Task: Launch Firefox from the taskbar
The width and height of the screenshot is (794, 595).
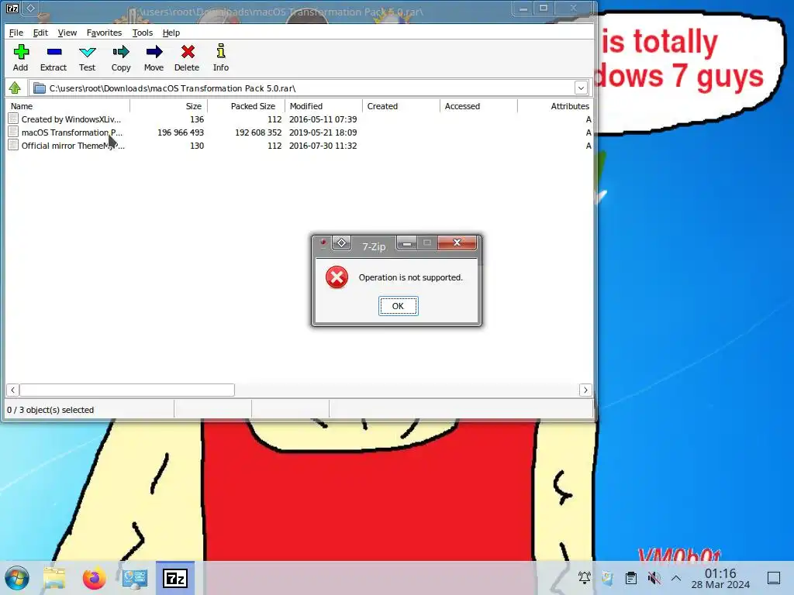Action: click(x=94, y=578)
